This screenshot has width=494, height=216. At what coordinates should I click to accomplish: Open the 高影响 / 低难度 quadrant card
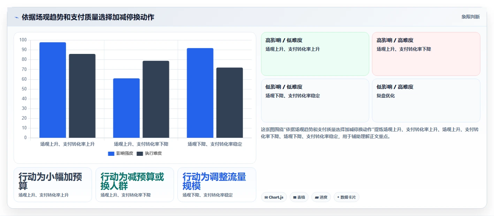pyautogui.click(x=315, y=54)
